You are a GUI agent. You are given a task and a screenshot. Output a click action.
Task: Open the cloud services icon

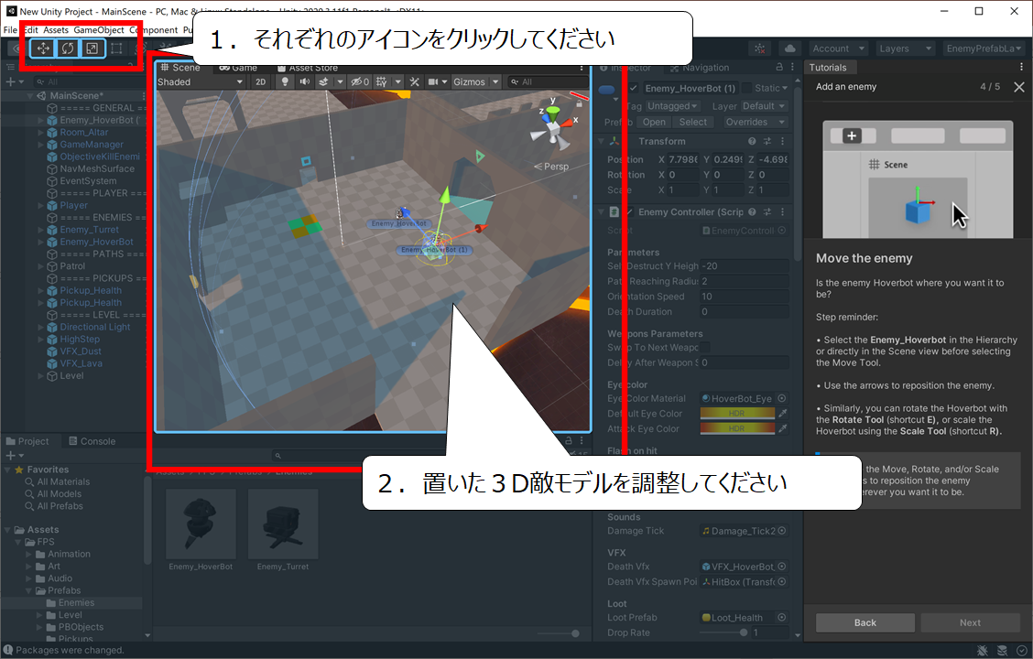coord(789,49)
